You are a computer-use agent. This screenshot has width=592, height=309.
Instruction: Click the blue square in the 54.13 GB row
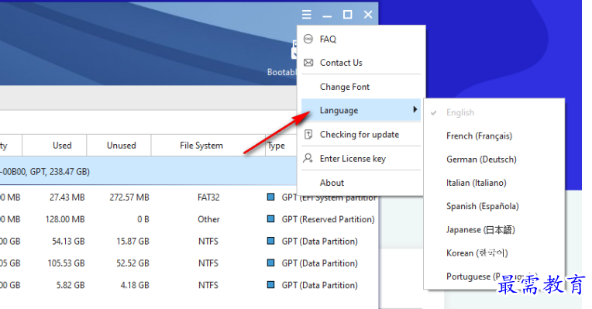[x=270, y=241]
